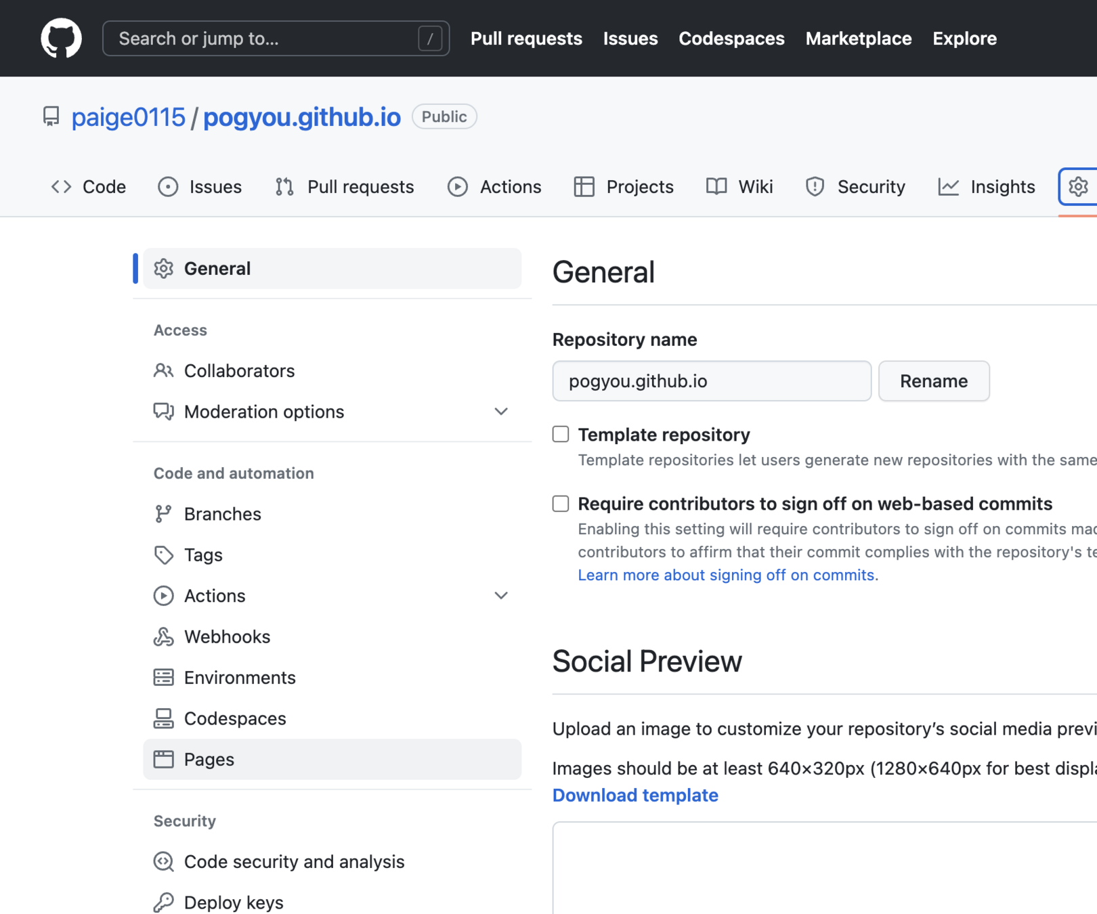Select the Branches git-branch icon
Screen dimensions: 1097x914
pyautogui.click(x=163, y=514)
